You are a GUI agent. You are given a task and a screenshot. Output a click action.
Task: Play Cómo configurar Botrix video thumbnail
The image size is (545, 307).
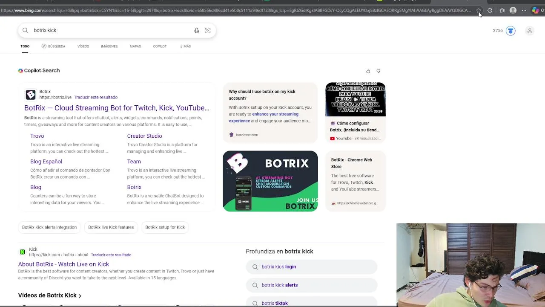pyautogui.click(x=356, y=99)
